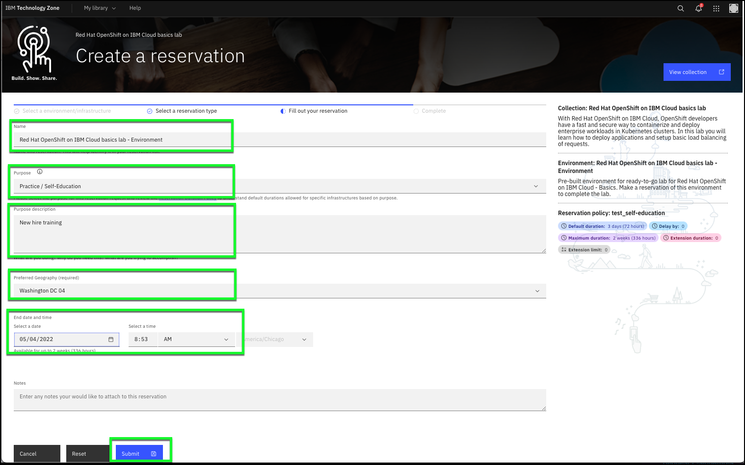Image resolution: width=745 pixels, height=465 pixels.
Task: Open the Preferred Geography dropdown
Action: [x=537, y=291]
